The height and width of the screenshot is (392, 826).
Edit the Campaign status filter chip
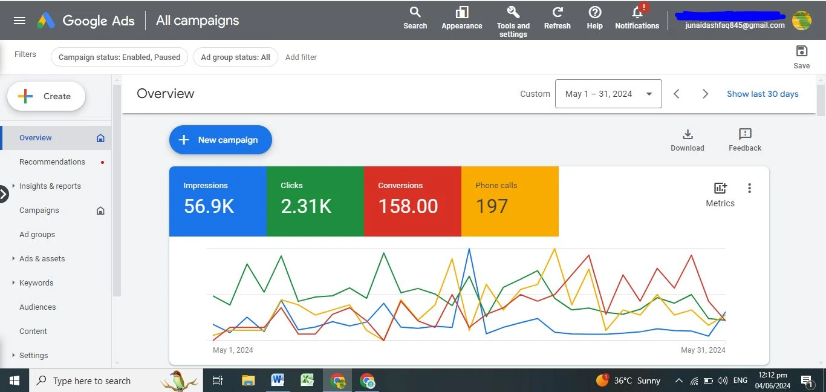[119, 57]
